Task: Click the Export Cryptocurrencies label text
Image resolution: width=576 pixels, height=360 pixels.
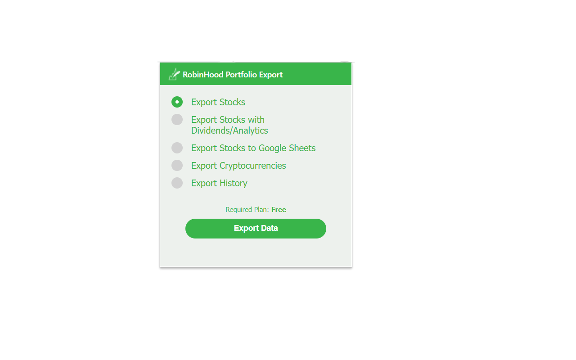Action: [x=238, y=165]
